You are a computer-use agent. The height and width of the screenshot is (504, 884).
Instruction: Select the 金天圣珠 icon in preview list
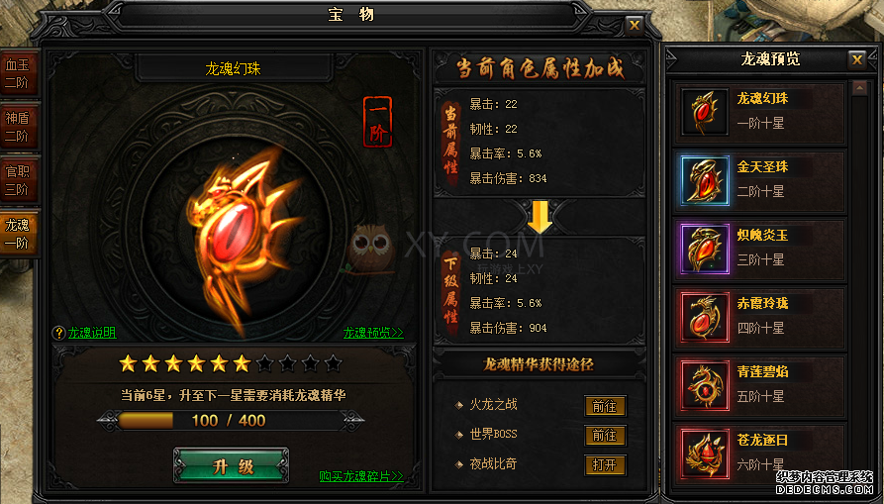tap(704, 180)
